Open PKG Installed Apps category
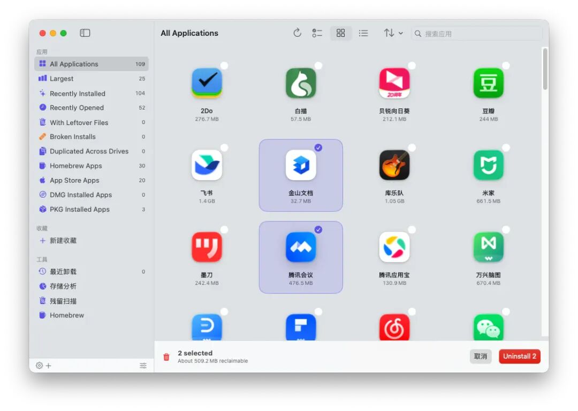 click(x=92, y=209)
